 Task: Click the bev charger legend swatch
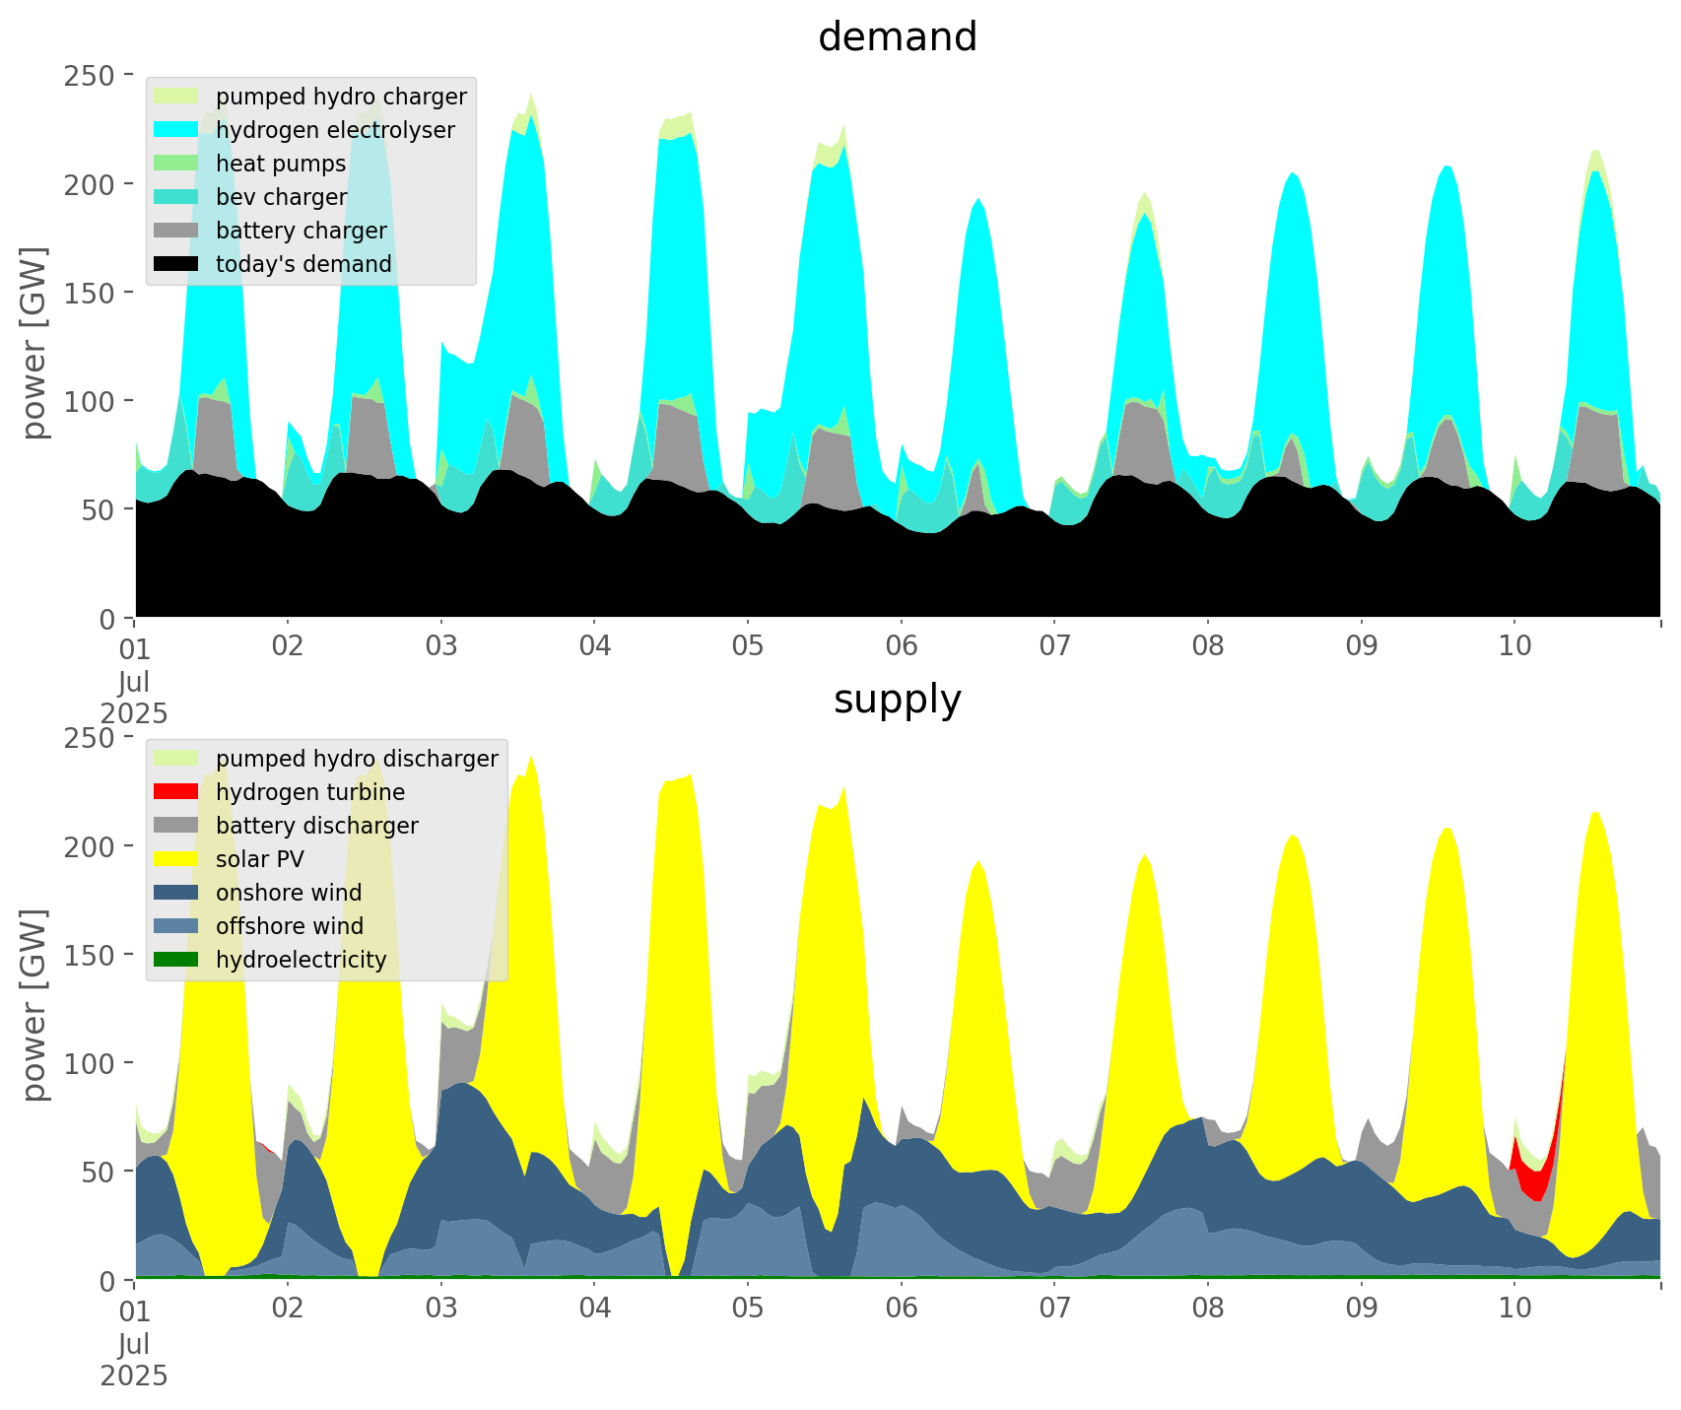pyautogui.click(x=177, y=197)
